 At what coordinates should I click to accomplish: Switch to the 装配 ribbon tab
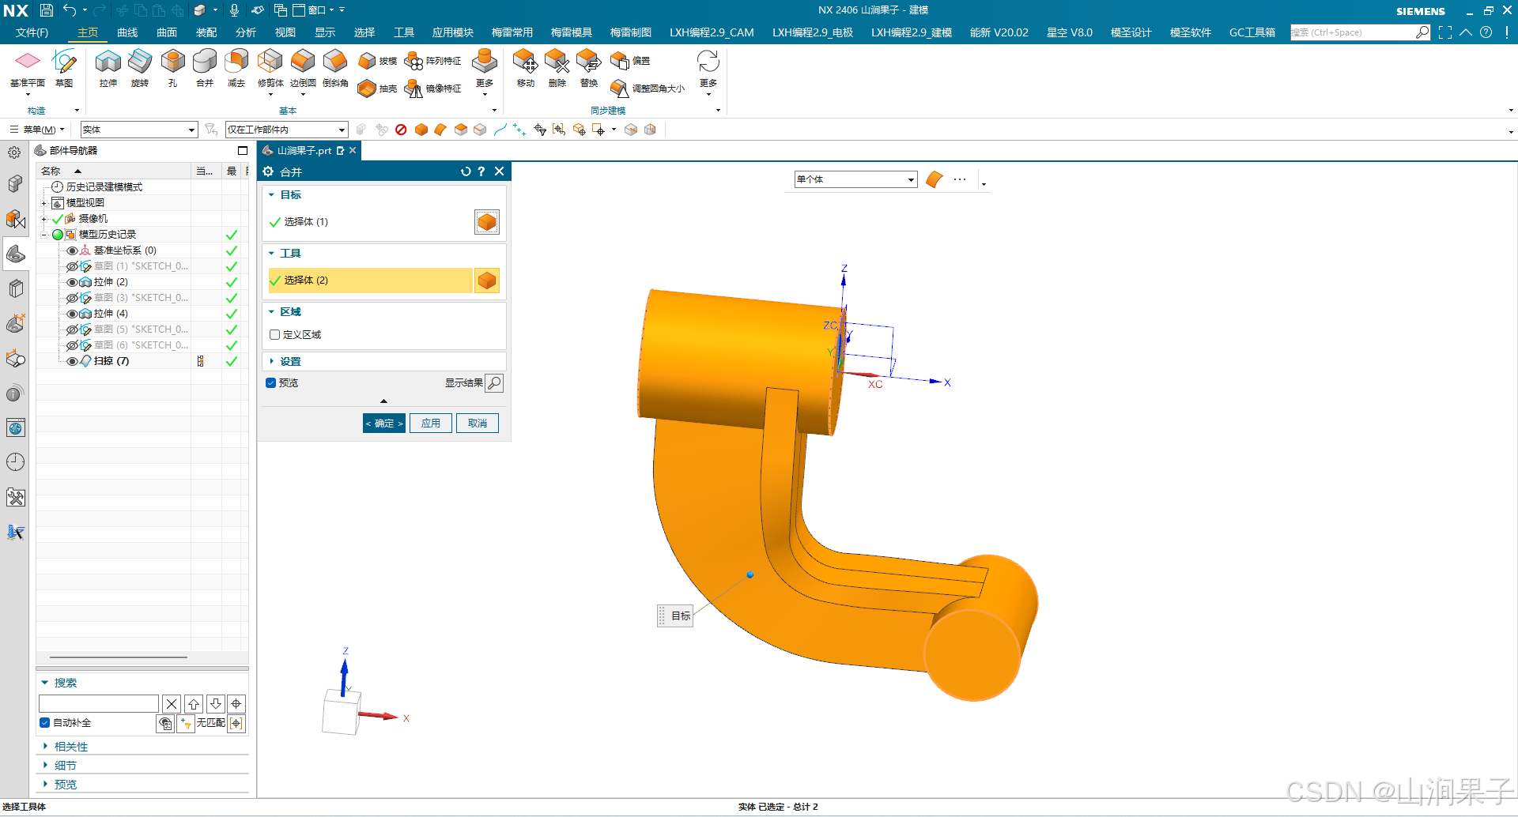tap(206, 32)
